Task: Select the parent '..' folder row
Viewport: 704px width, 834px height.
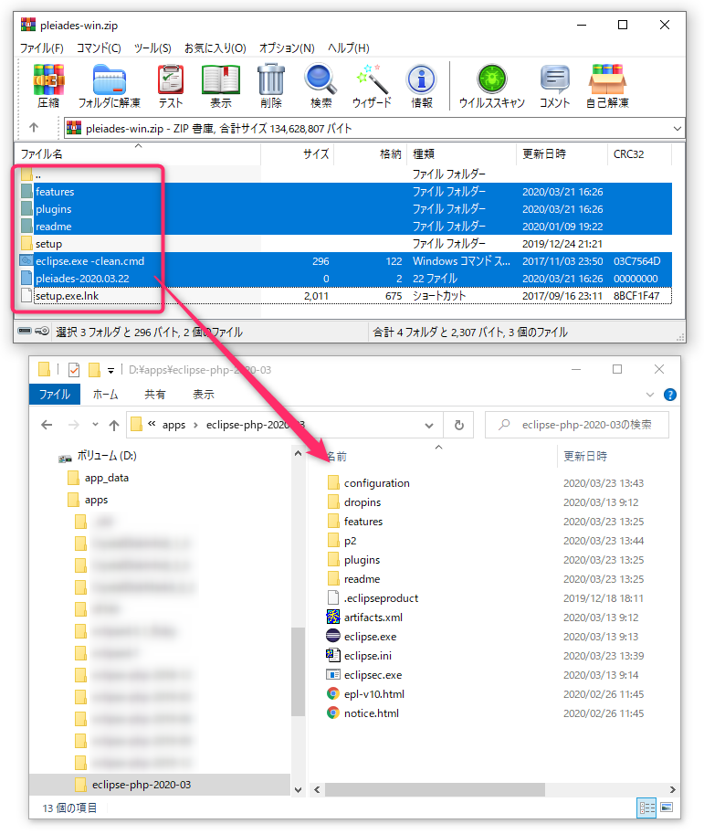Action: 346,174
